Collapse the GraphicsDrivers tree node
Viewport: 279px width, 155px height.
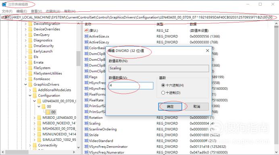[26, 85]
